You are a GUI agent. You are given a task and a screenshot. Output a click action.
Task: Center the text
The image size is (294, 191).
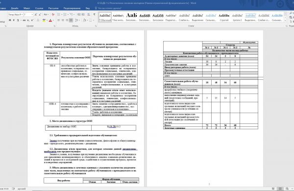coord(63,20)
